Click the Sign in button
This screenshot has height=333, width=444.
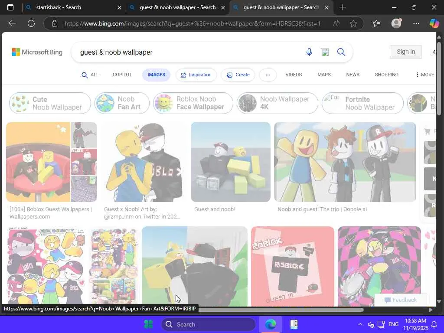click(x=405, y=52)
